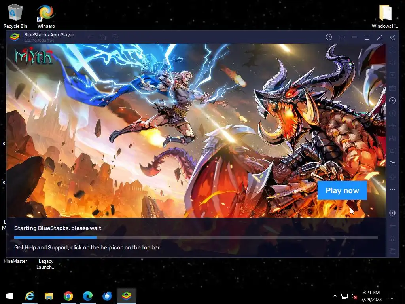Select the Winaero desktop shortcut
This screenshot has height=304, width=405.
[x=46, y=17]
